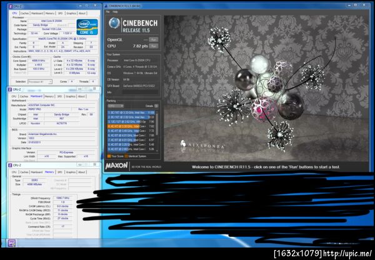375x260 pixels.
Task: Click the Identical System legend swatch
Action: (x=126, y=156)
